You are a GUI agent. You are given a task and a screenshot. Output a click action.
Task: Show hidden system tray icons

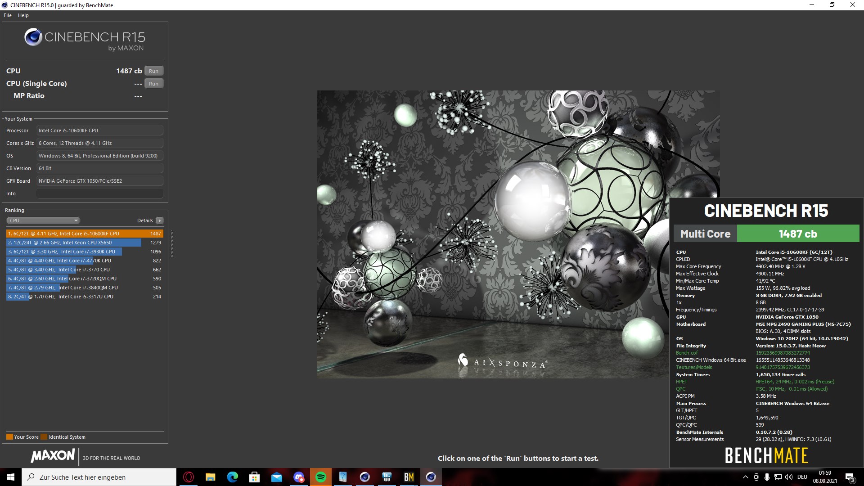(746, 477)
